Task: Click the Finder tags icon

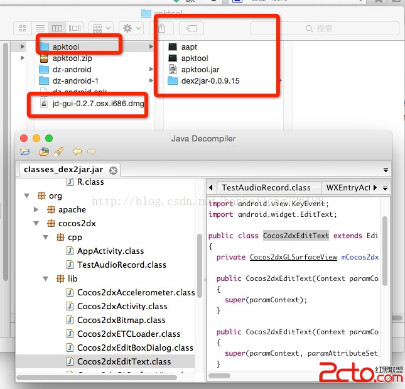Action: [191, 28]
